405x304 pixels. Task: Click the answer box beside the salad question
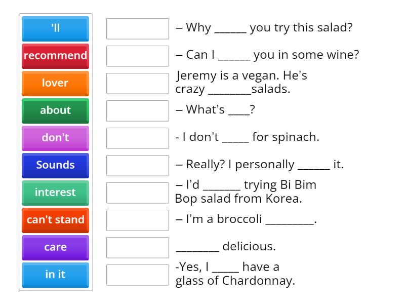pyautogui.click(x=137, y=29)
